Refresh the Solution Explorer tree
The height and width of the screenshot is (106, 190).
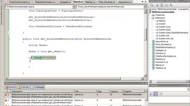pos(161,5)
